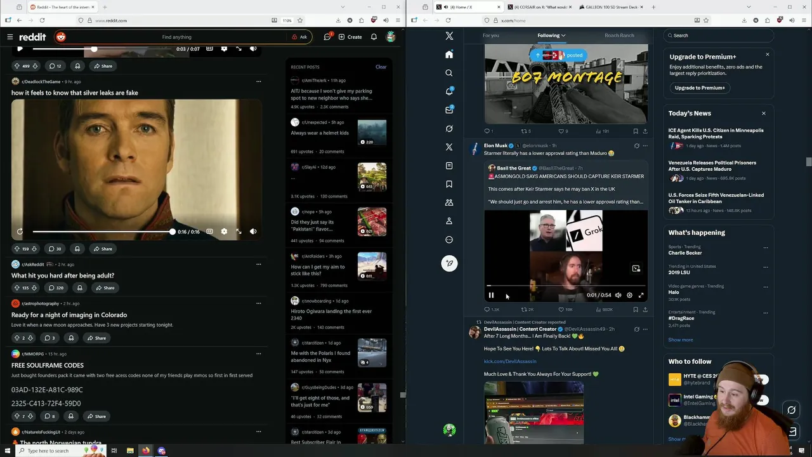Go to X home icon in sidebar

point(449,55)
